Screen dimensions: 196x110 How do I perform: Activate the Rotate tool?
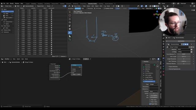coord(70,22)
